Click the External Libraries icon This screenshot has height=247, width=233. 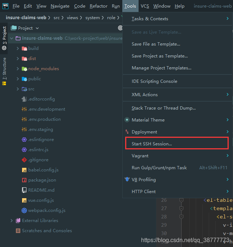point(18,221)
